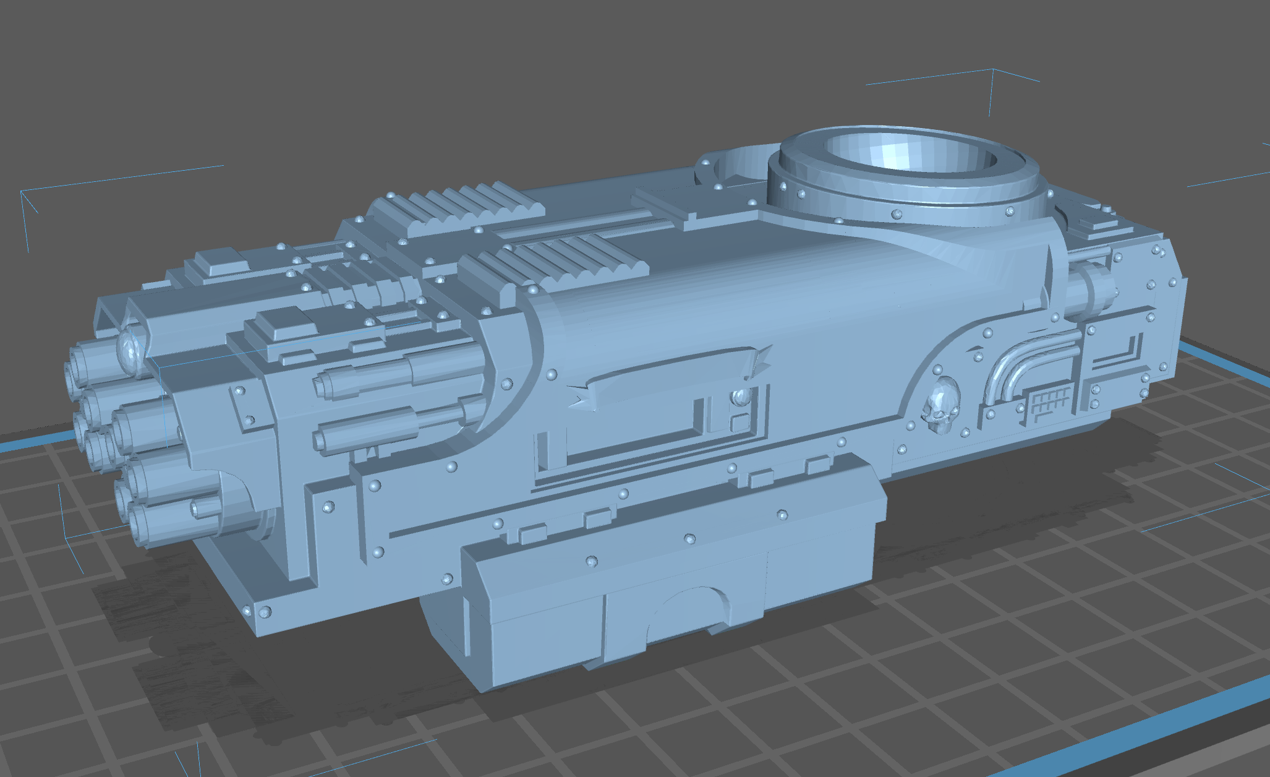The width and height of the screenshot is (1270, 777).
Task: Click the small lamp inside the side hatch
Action: coord(740,397)
